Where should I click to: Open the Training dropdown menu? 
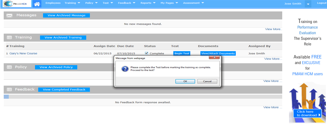(72, 3)
